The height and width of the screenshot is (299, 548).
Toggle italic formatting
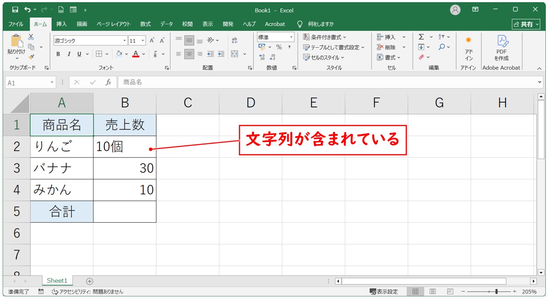pos(69,54)
